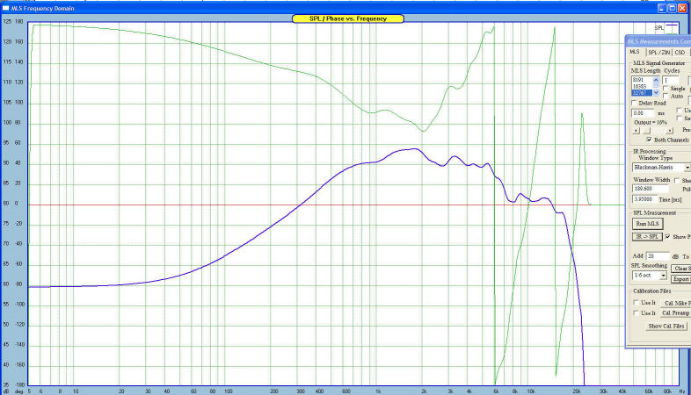The image size is (691, 395).
Task: Open the Window Type dropdown
Action: [687, 168]
